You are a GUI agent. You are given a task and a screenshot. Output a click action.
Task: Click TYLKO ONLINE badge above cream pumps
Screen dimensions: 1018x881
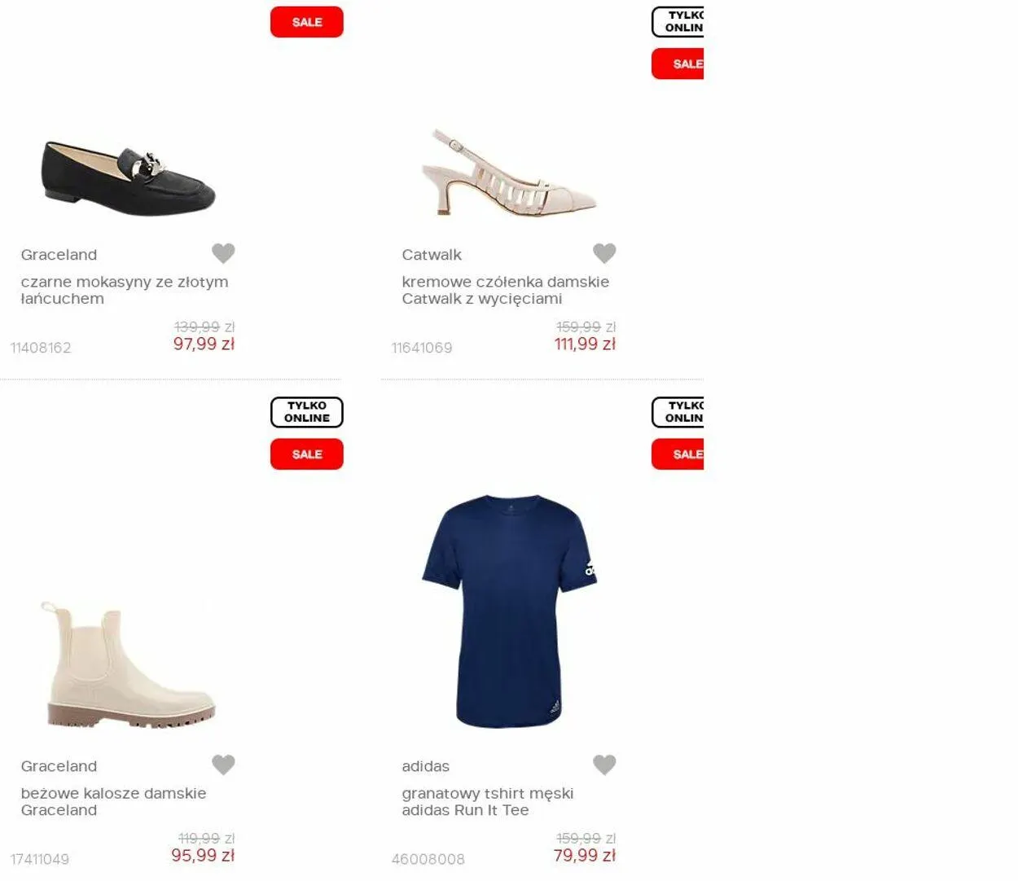point(678,21)
